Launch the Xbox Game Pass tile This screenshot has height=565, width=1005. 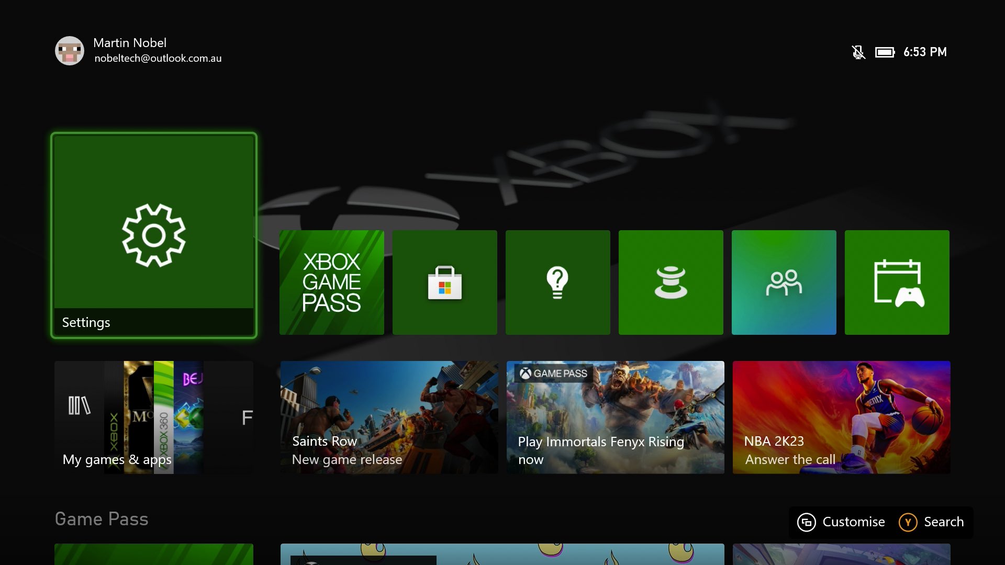click(x=331, y=282)
